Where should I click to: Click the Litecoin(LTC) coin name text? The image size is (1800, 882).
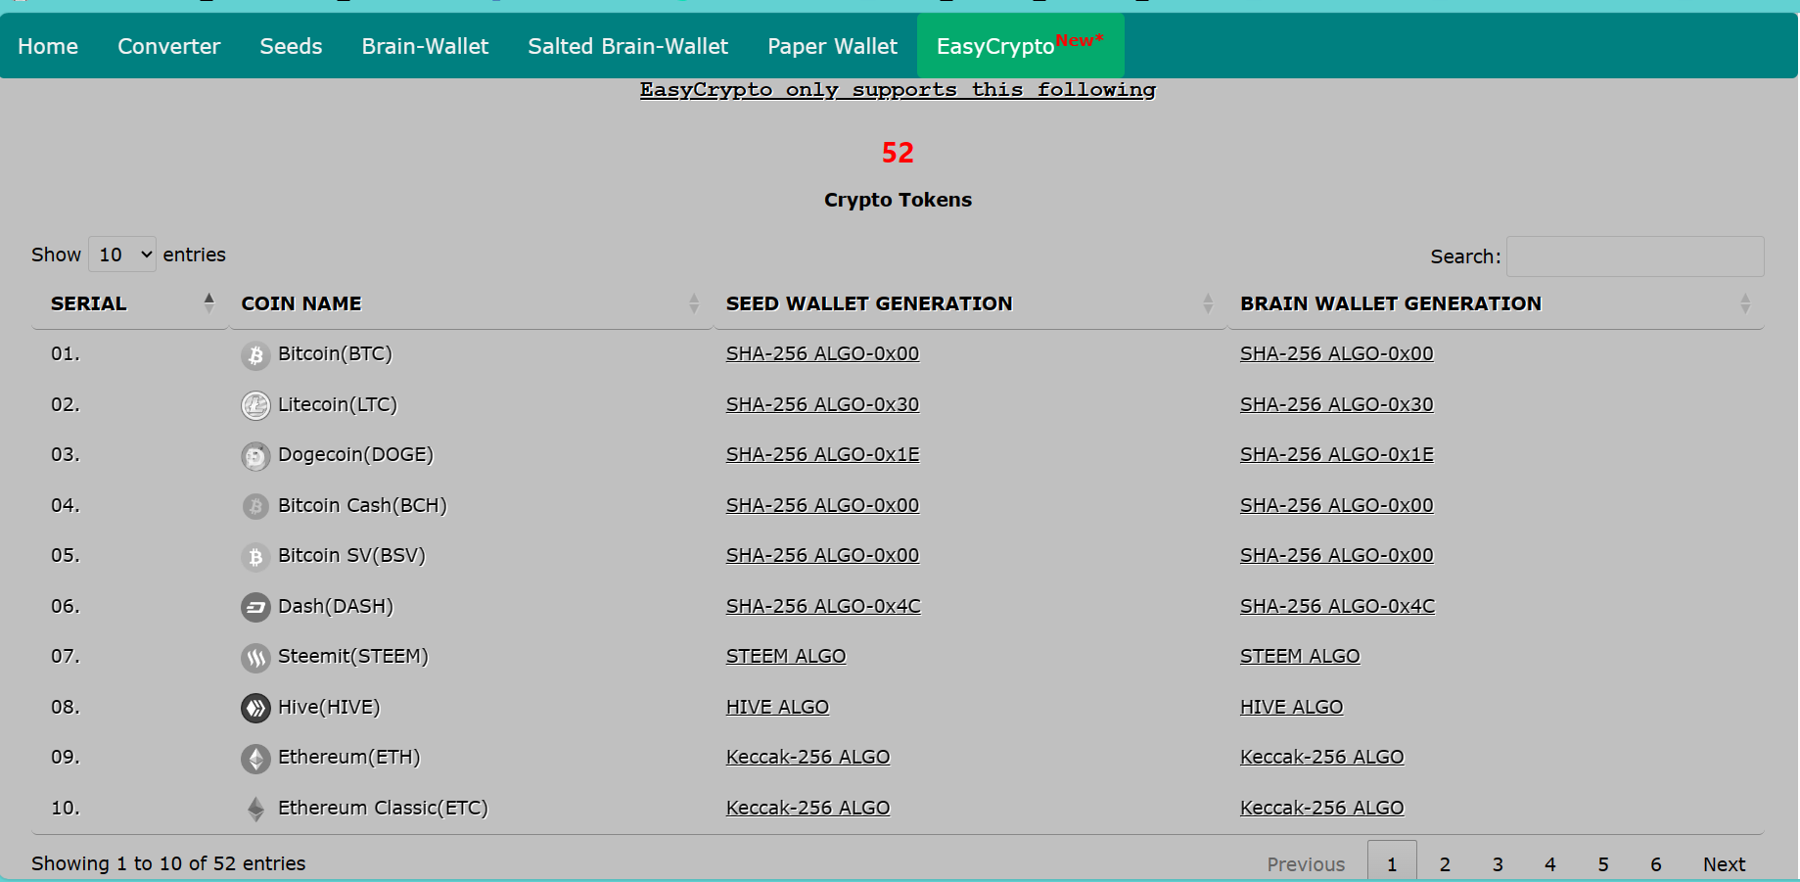tap(338, 404)
